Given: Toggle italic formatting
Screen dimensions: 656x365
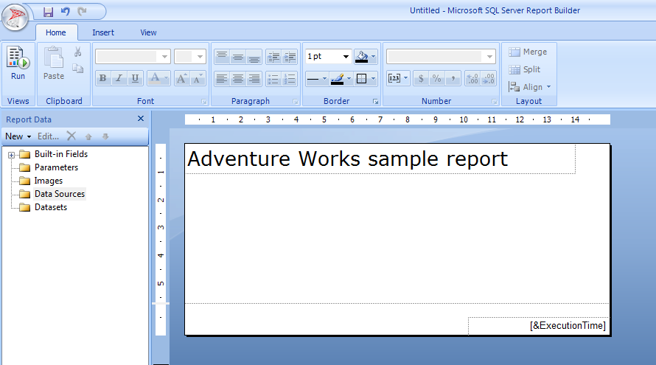Looking at the screenshot, I should point(119,78).
